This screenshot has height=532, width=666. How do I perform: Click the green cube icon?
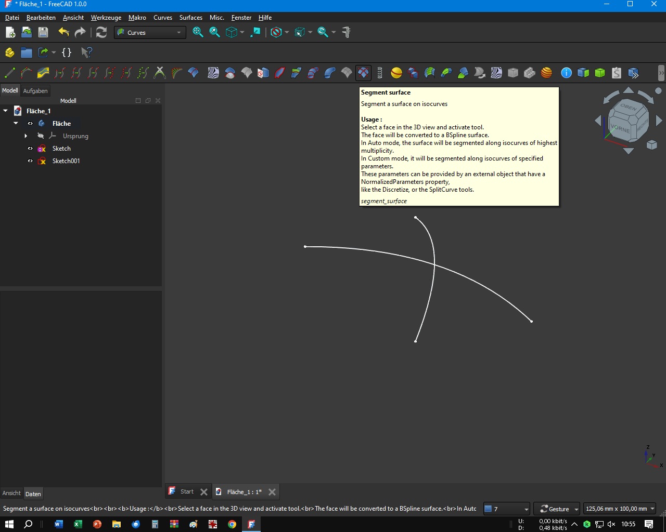(x=600, y=73)
